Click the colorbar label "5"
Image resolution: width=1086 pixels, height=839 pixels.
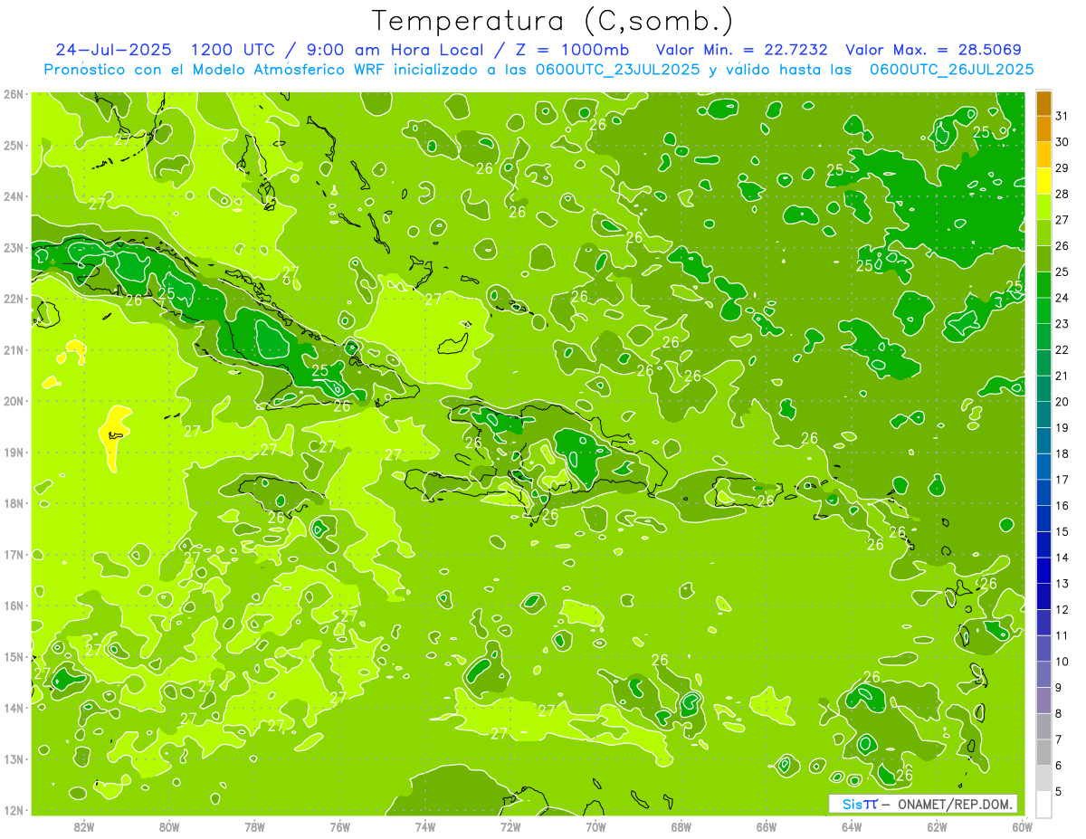[1061, 791]
